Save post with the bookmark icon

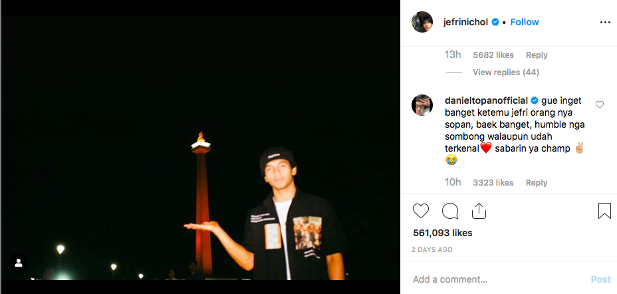click(x=604, y=211)
